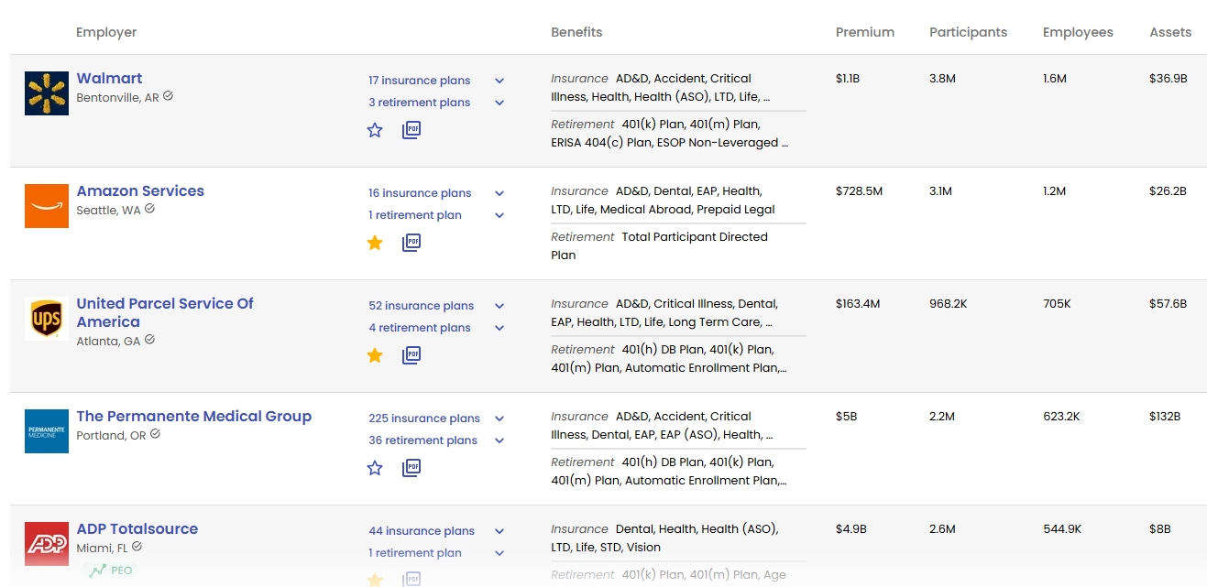Screen dimensions: 1207x587
Task: Expand Permanente's 225 insurance plans chevron
Action: [499, 419]
